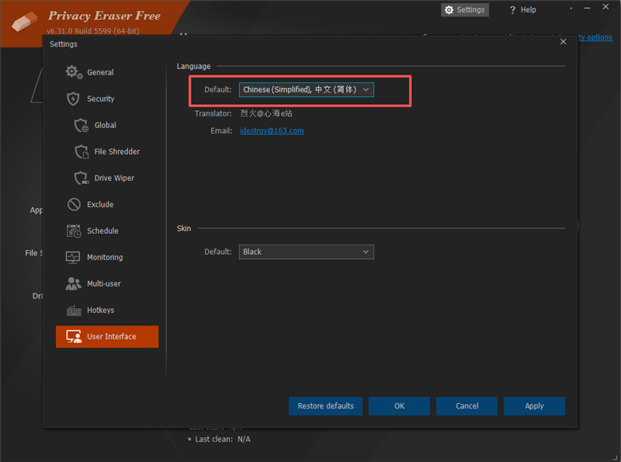
Task: Select Global under Security
Action: coord(107,125)
